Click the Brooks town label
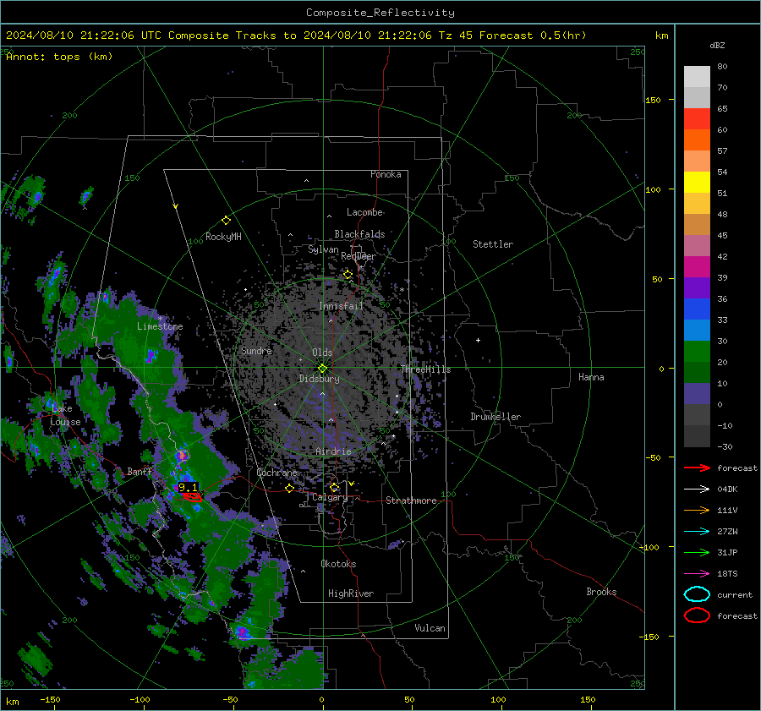This screenshot has width=761, height=711. pos(601,592)
